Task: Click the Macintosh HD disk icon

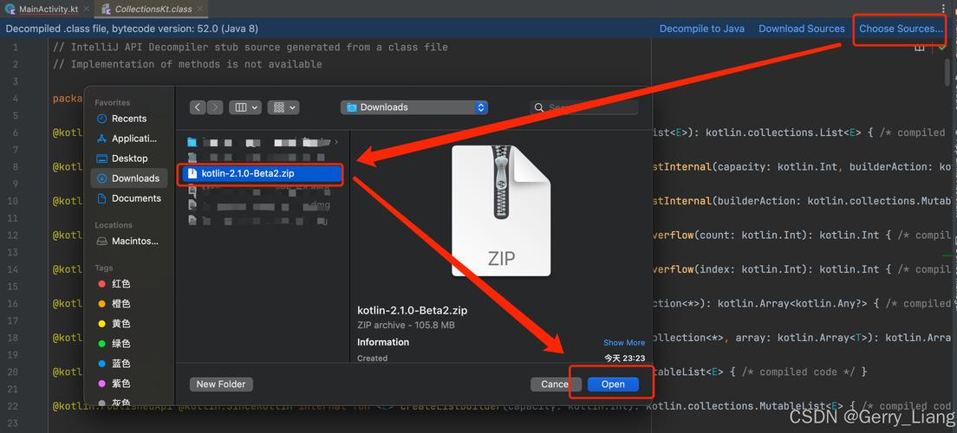Action: tap(101, 241)
